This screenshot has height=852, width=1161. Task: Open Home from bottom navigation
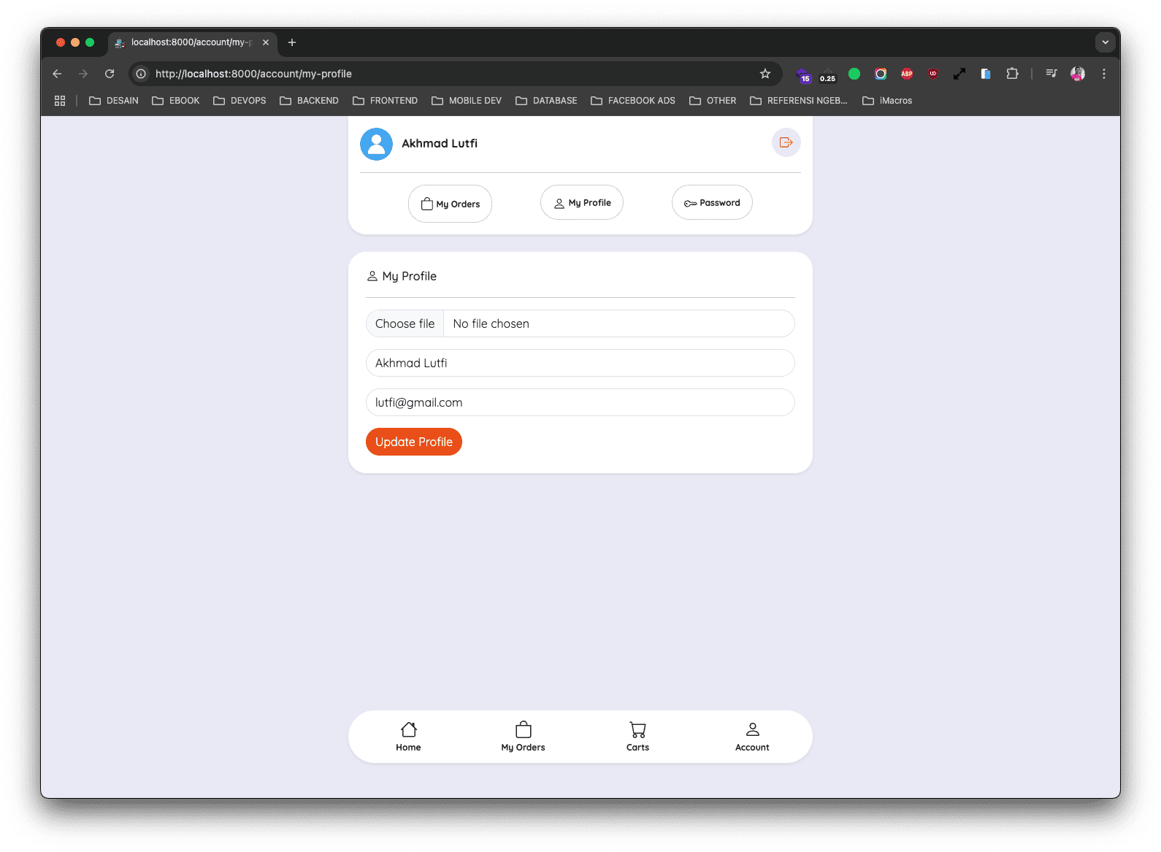pos(408,736)
